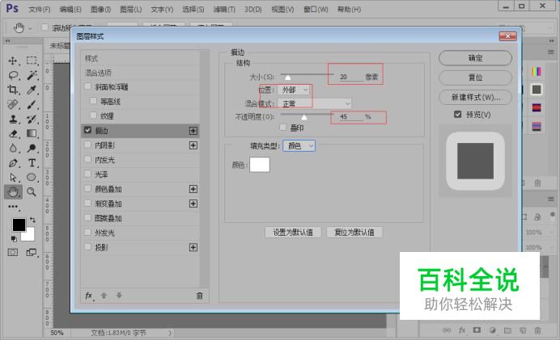
Task: Select the Blur tool
Action: [13, 149]
